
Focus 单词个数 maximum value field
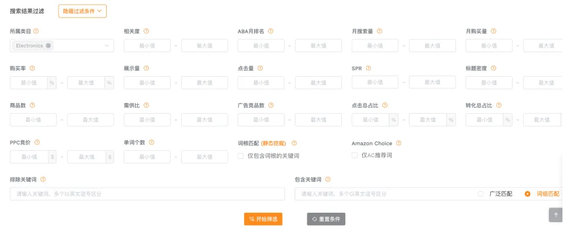(x=205, y=157)
